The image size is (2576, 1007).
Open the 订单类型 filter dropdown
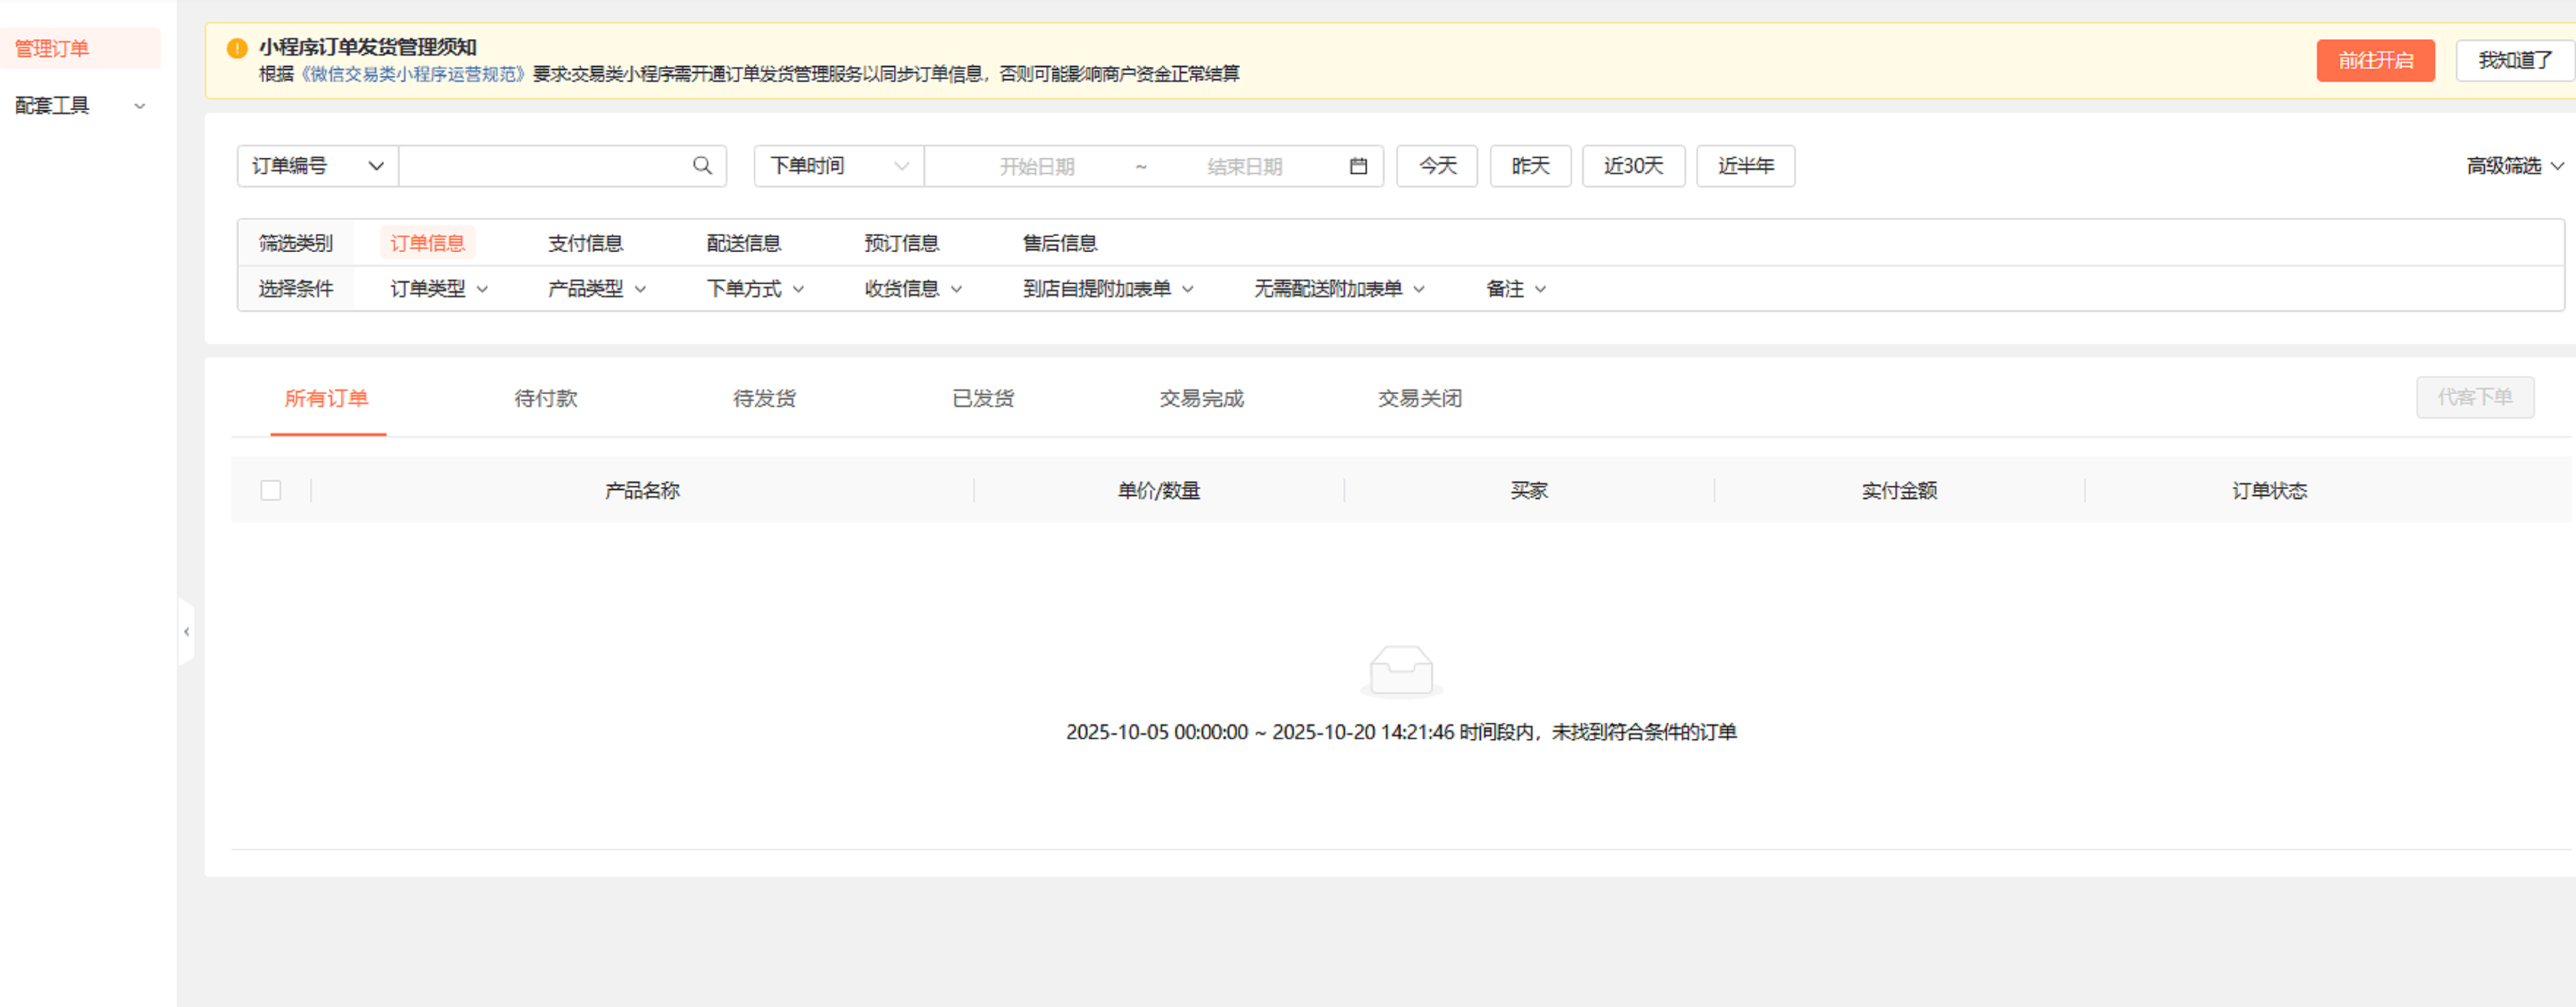point(438,289)
